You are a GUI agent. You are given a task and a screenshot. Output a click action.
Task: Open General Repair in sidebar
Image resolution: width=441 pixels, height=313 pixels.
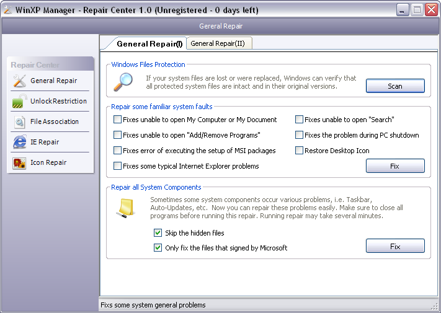(53, 81)
